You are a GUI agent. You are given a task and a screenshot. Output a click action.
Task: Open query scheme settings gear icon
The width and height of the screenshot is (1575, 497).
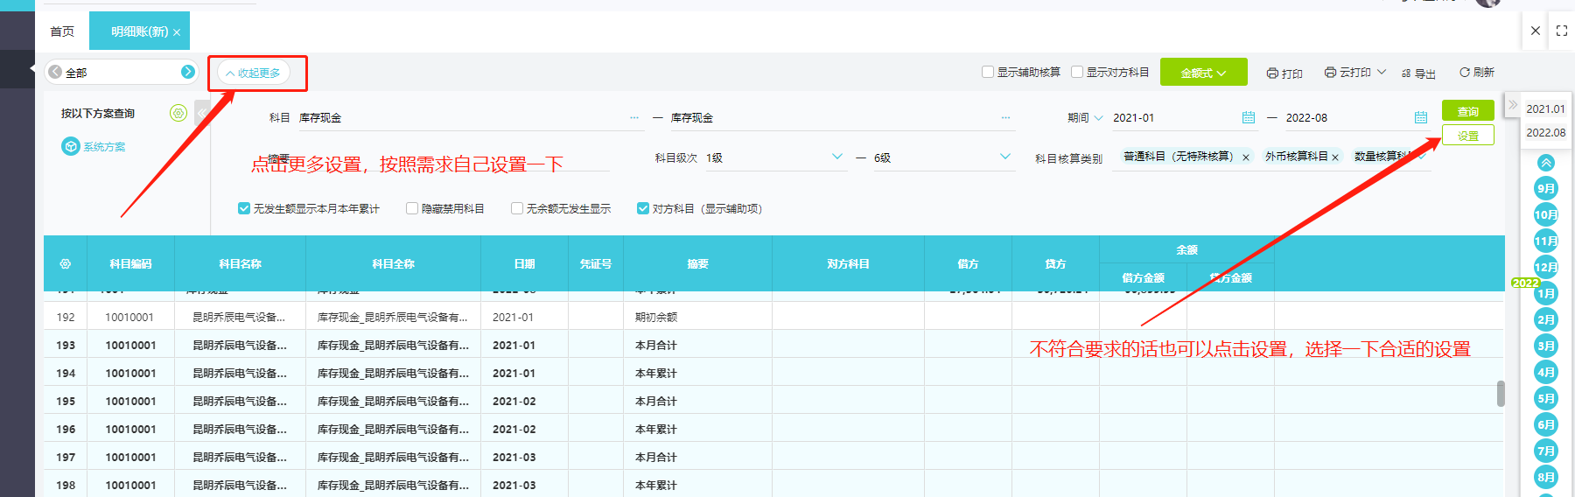[178, 113]
